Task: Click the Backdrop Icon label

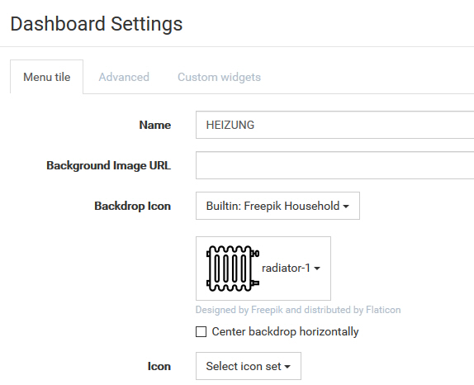Action: [132, 206]
